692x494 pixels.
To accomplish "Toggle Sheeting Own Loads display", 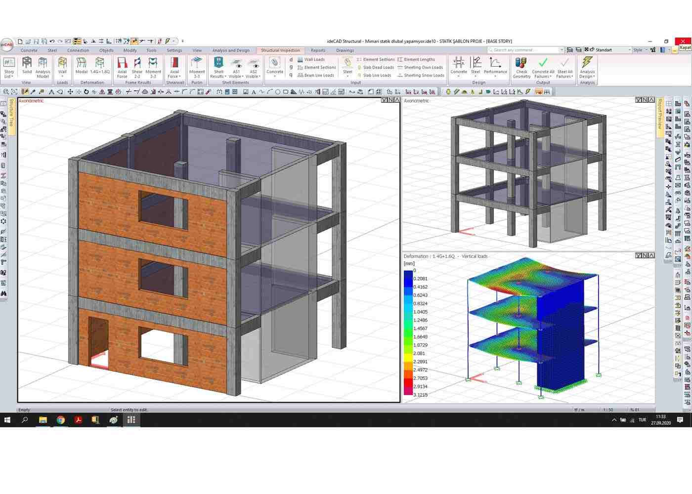I will pos(420,67).
